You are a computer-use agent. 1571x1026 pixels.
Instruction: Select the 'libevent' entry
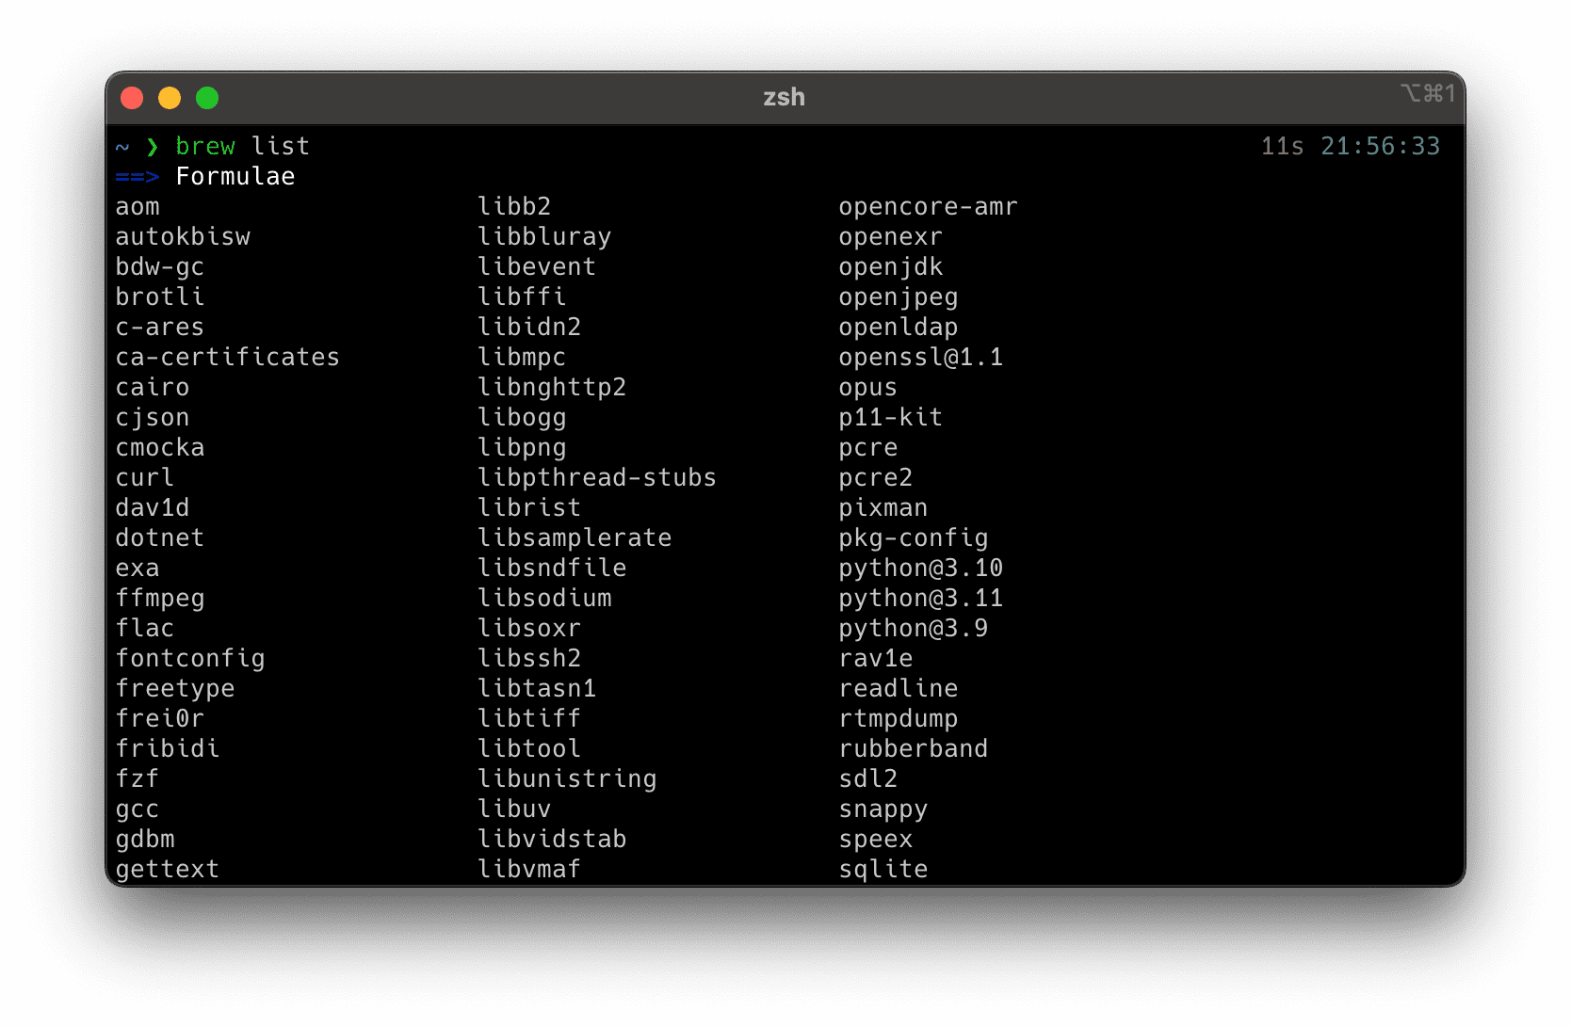click(x=537, y=267)
